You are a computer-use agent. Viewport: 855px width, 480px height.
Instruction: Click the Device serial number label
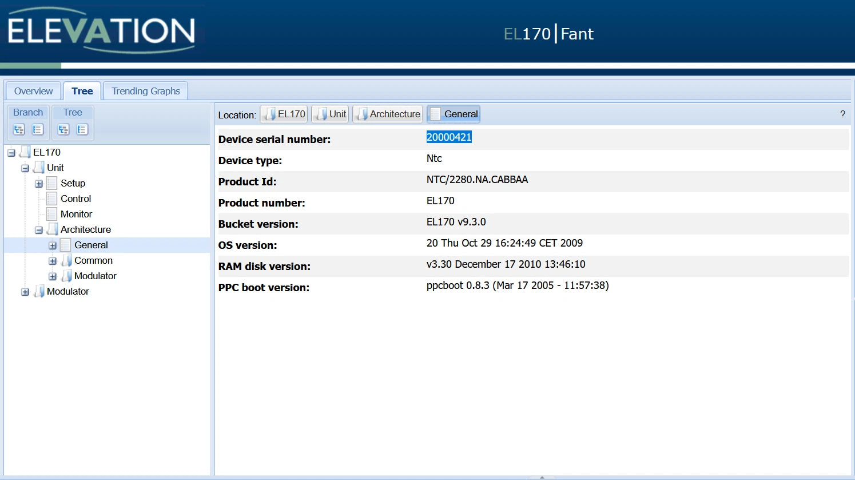point(275,140)
